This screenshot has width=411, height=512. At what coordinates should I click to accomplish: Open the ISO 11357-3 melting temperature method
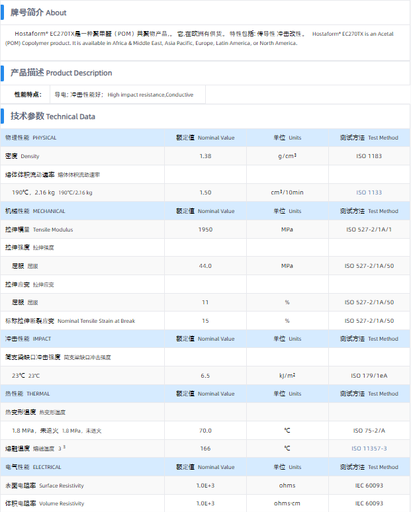click(x=369, y=448)
